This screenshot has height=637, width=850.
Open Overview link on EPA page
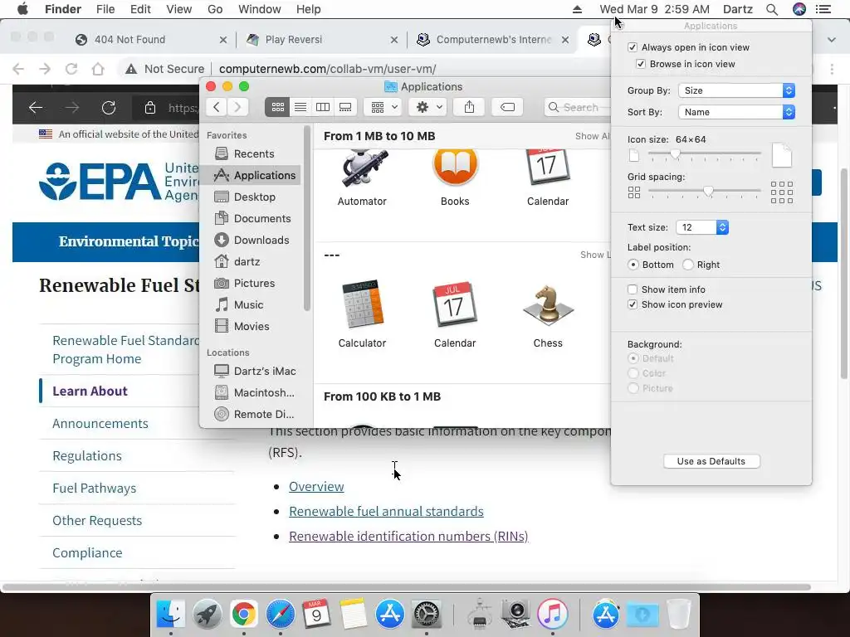(x=316, y=486)
